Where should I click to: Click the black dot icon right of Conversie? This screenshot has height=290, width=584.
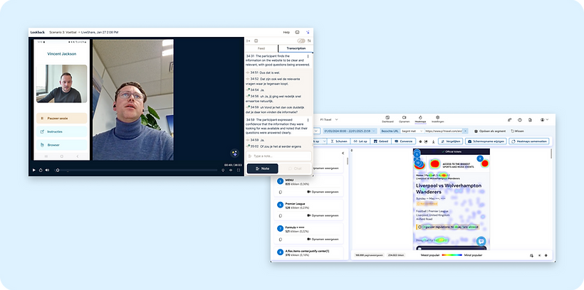tap(420, 141)
